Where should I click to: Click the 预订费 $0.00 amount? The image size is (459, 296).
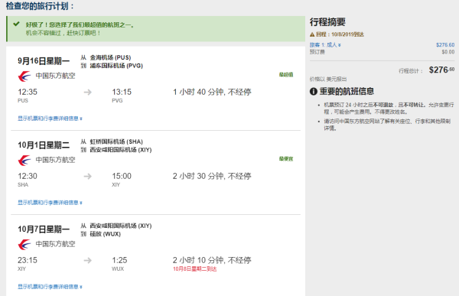448,52
